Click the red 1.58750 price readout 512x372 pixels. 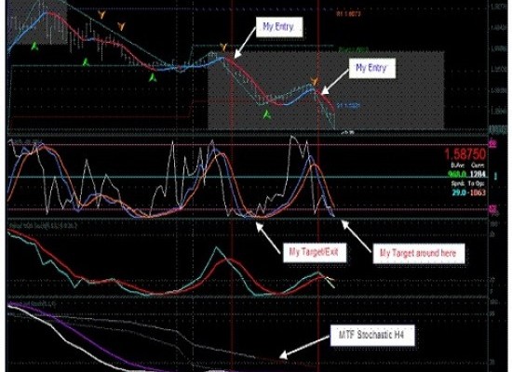click(x=465, y=154)
